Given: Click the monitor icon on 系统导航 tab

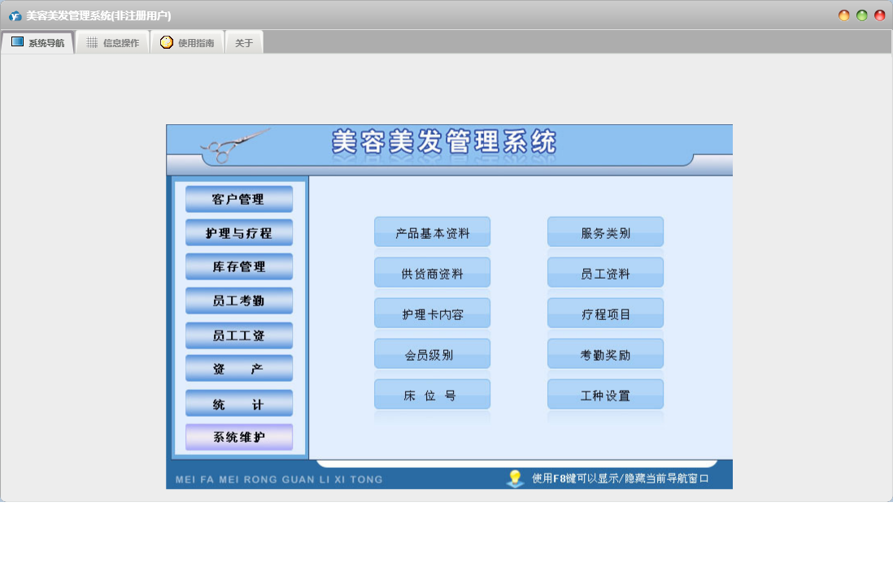Looking at the screenshot, I should click(17, 42).
